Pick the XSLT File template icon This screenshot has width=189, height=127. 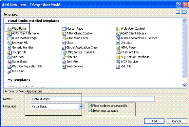9,71
